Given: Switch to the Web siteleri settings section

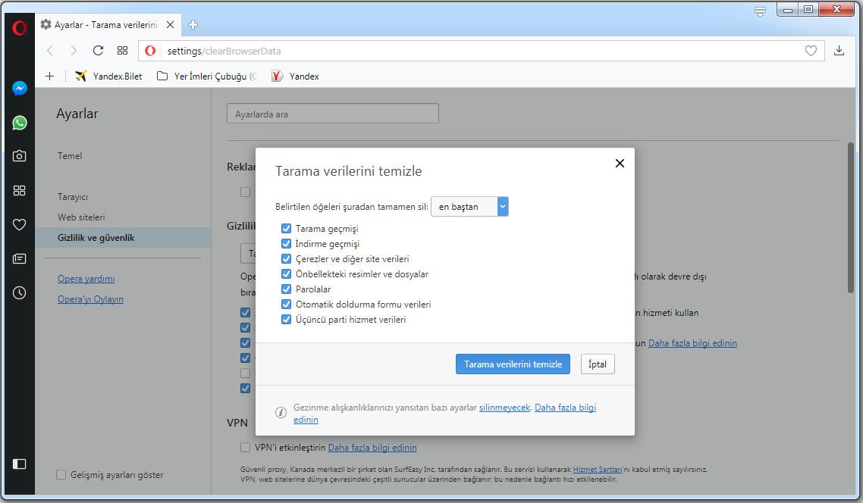Looking at the screenshot, I should (x=81, y=217).
